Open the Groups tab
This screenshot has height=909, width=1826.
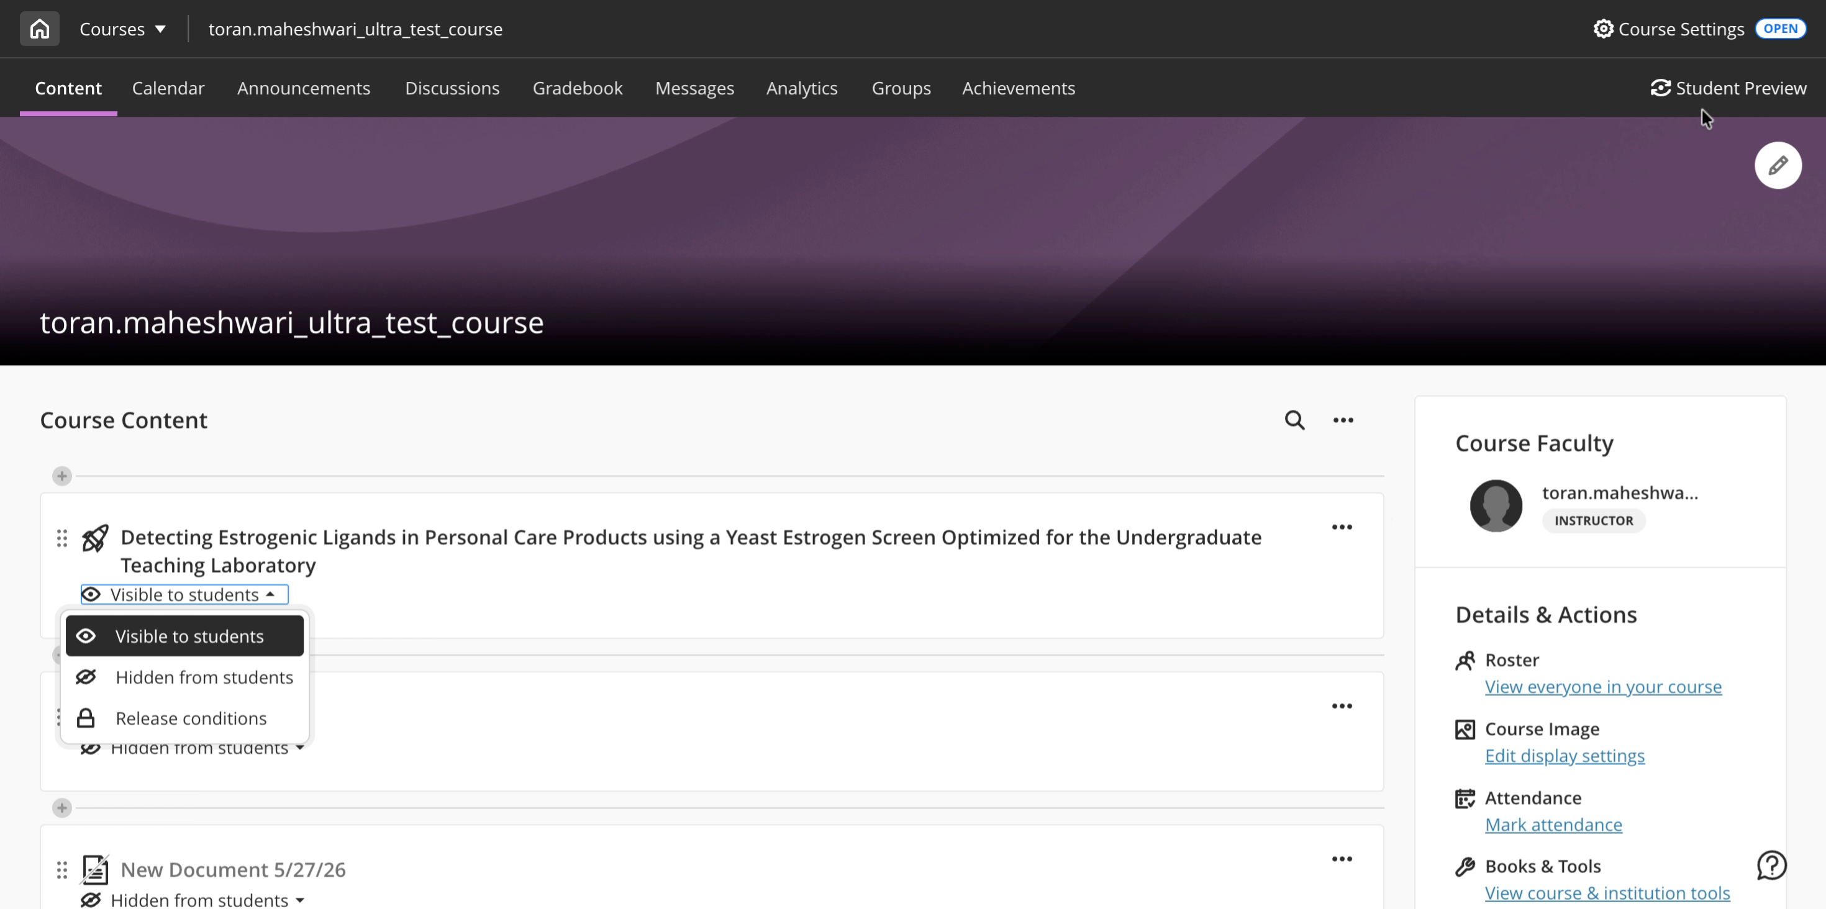(x=900, y=88)
